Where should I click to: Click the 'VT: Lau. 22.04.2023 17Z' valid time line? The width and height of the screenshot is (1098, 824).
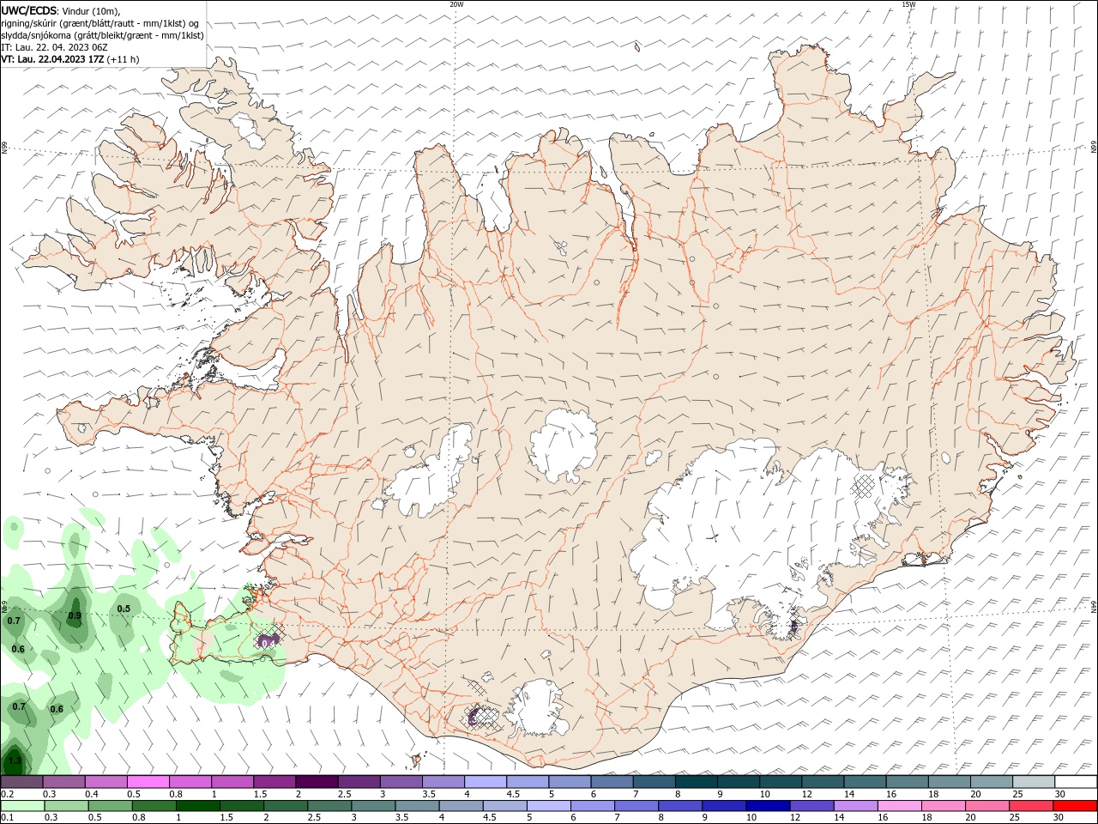(53, 59)
